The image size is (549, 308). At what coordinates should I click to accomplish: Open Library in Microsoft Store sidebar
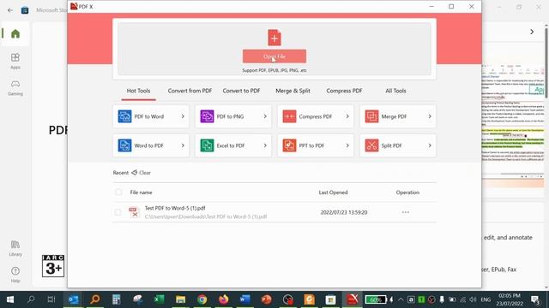tap(15, 248)
